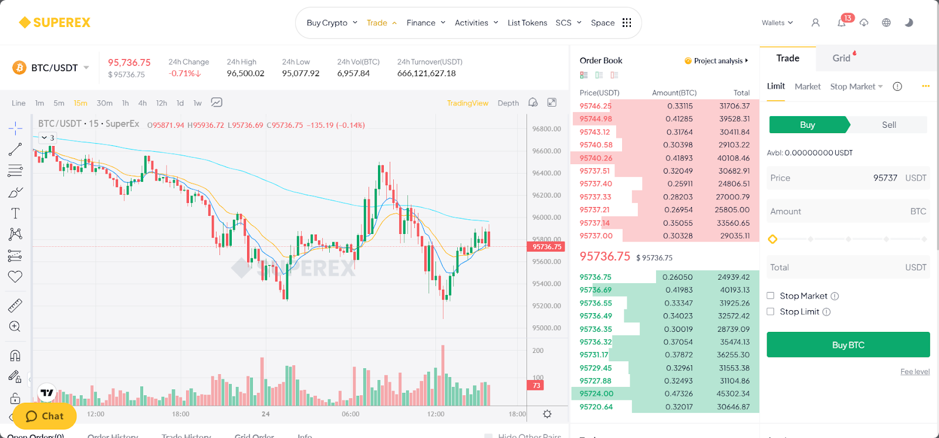Screen dimensions: 939x438
Task: Toggle the magnet mode icon
Action: tap(15, 355)
